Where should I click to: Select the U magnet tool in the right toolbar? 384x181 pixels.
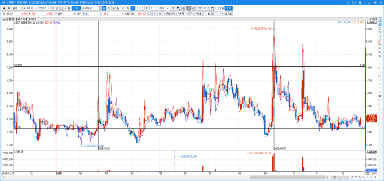[x=380, y=20]
